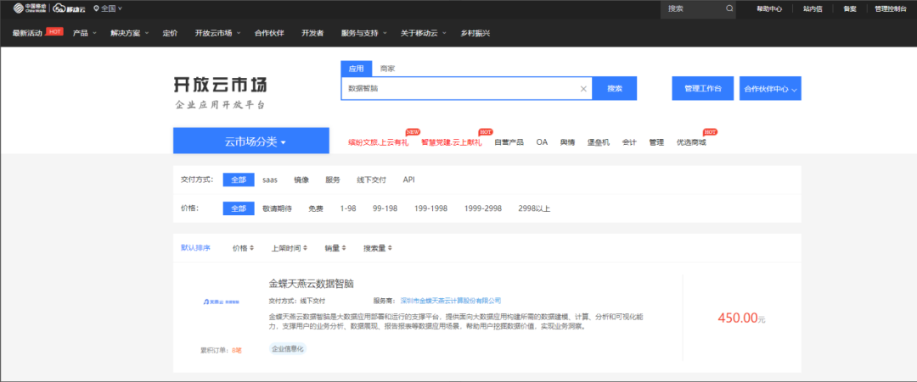Expand the 解决方案 navigation menu
917x382 pixels.
click(129, 33)
